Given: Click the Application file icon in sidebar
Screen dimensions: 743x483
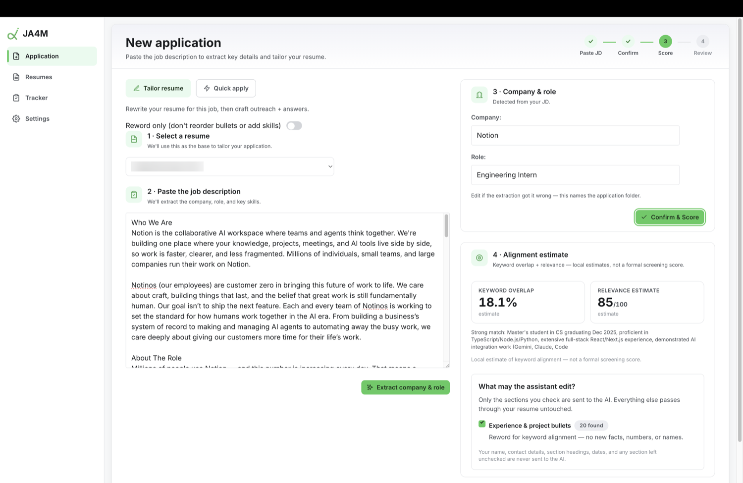Looking at the screenshot, I should [16, 56].
